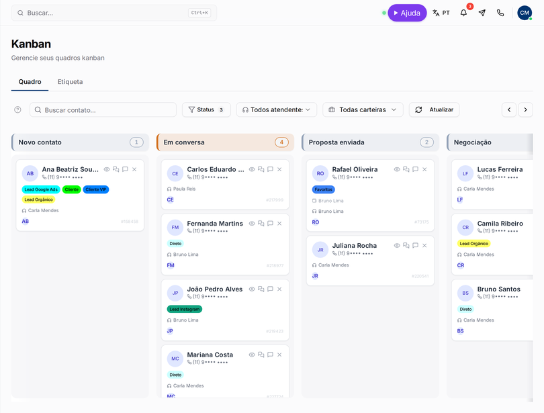Viewport: 544px width, 413px height.
Task: Focus the Buscar contato search field
Action: pos(103,109)
